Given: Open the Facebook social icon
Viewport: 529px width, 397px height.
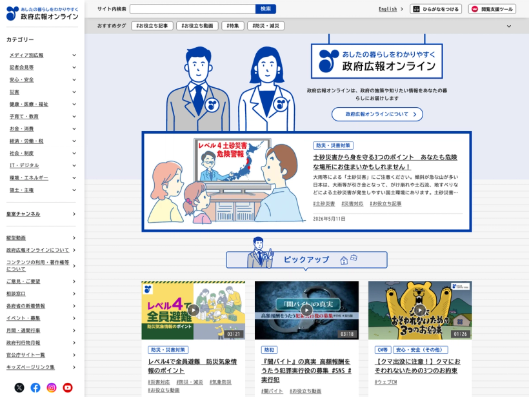Looking at the screenshot, I should 35,387.
